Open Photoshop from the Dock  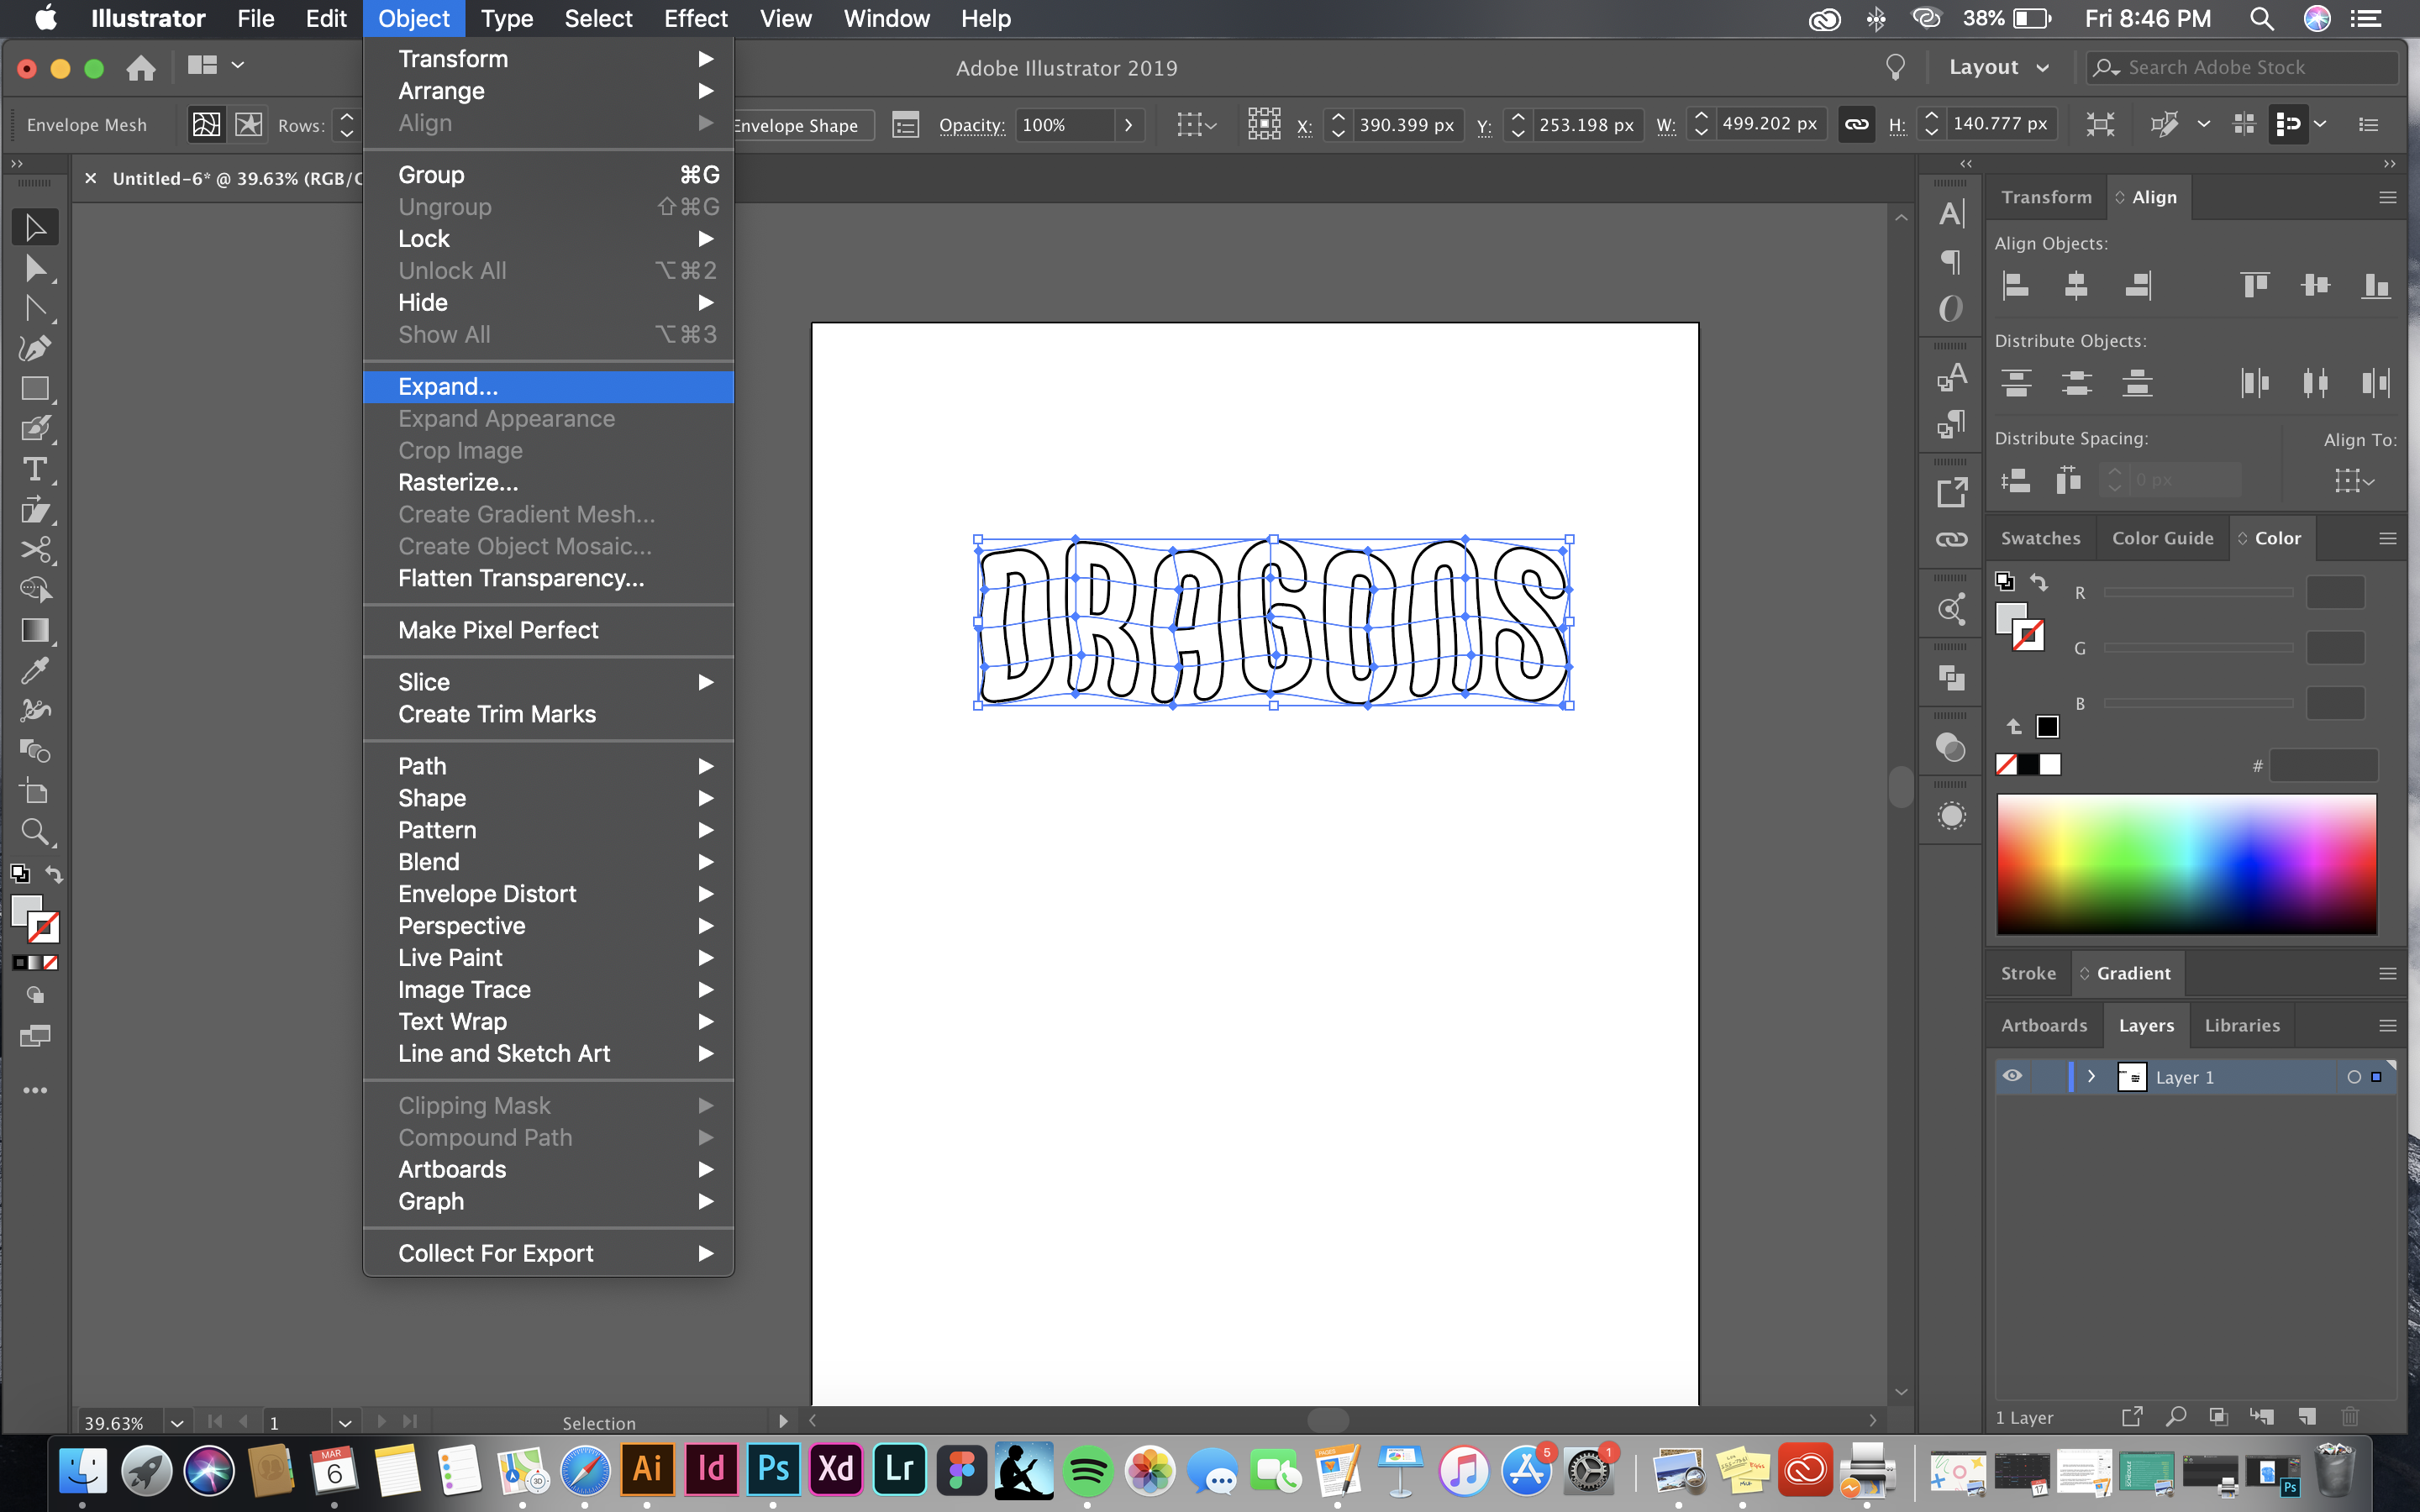(773, 1469)
